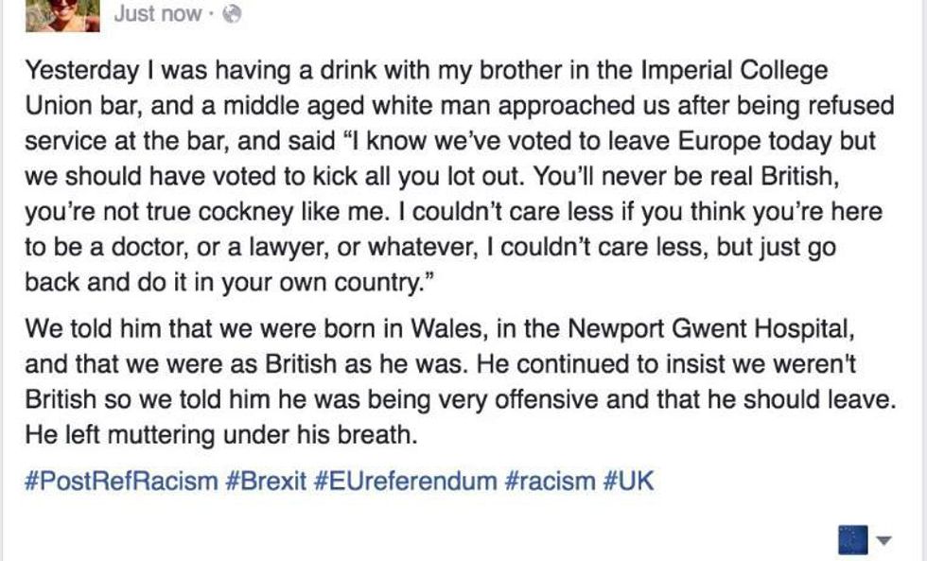Viewport: 927px width, 561px height.
Task: Follow the #Brexit hashtag link
Action: pos(266,481)
